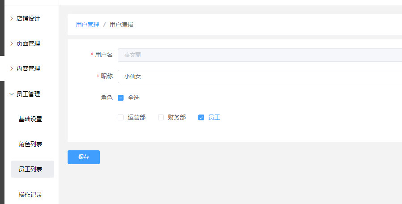
Task: Toggle the 全选 checkbox
Action: [120, 98]
